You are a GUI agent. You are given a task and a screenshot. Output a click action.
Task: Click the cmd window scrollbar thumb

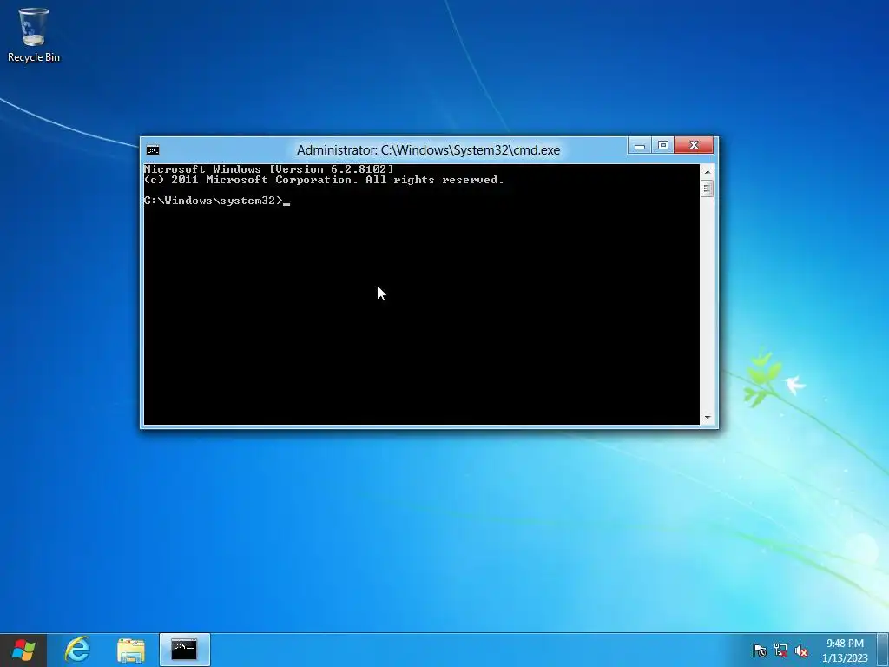click(707, 188)
